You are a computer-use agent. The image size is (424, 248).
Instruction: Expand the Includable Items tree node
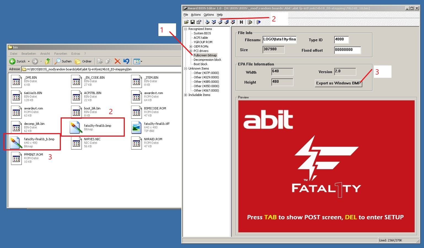186,95
